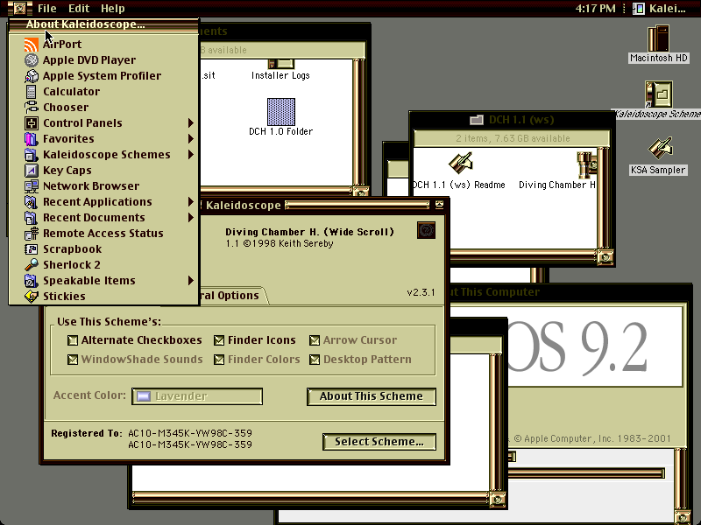Select the Diving Chamber H scheme file icon

click(x=586, y=164)
